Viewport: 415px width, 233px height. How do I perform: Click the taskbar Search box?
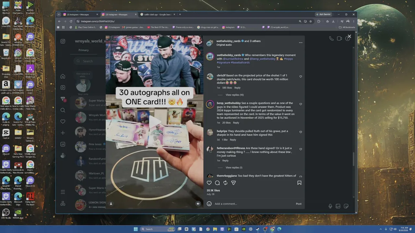[x=157, y=229]
